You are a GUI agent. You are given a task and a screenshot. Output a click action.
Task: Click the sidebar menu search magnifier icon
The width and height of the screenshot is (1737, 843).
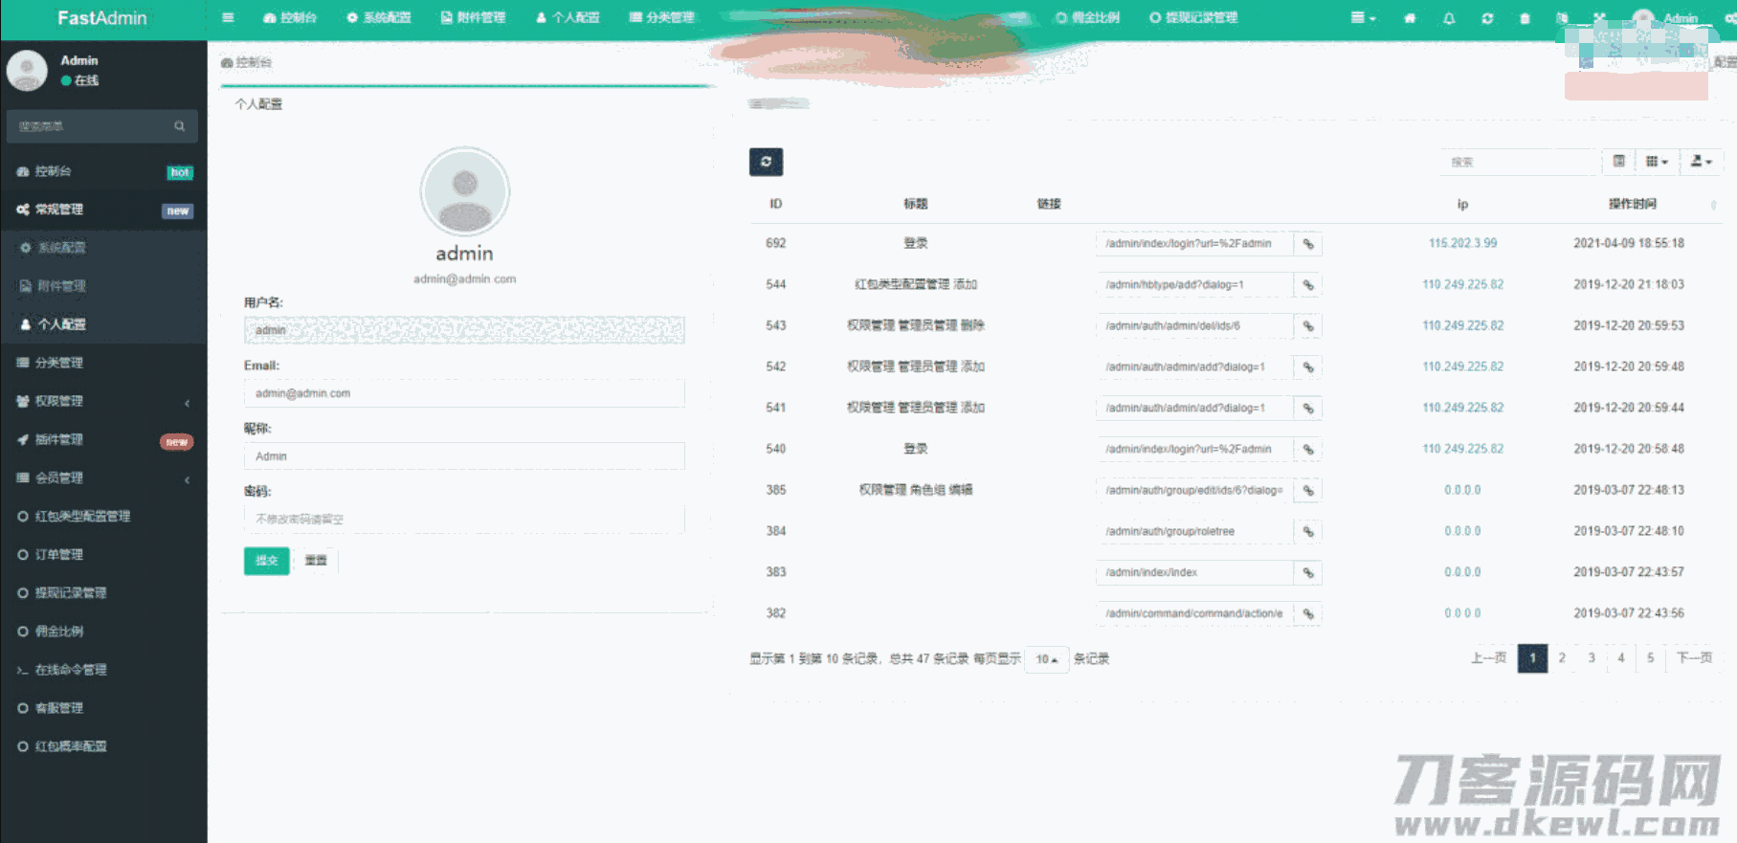tap(179, 126)
